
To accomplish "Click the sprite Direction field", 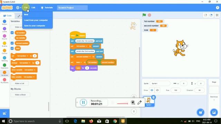I will [x=200, y=90].
